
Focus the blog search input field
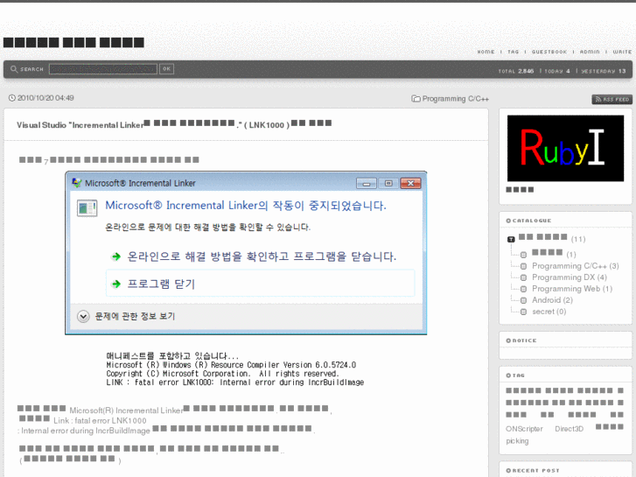[x=103, y=69]
